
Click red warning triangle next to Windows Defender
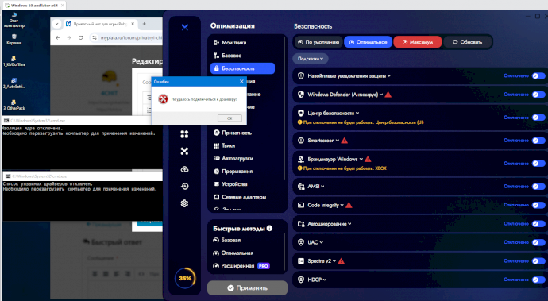click(x=388, y=95)
